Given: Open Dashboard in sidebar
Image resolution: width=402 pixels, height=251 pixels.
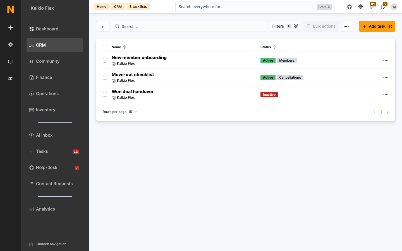Looking at the screenshot, I should 55,29.
